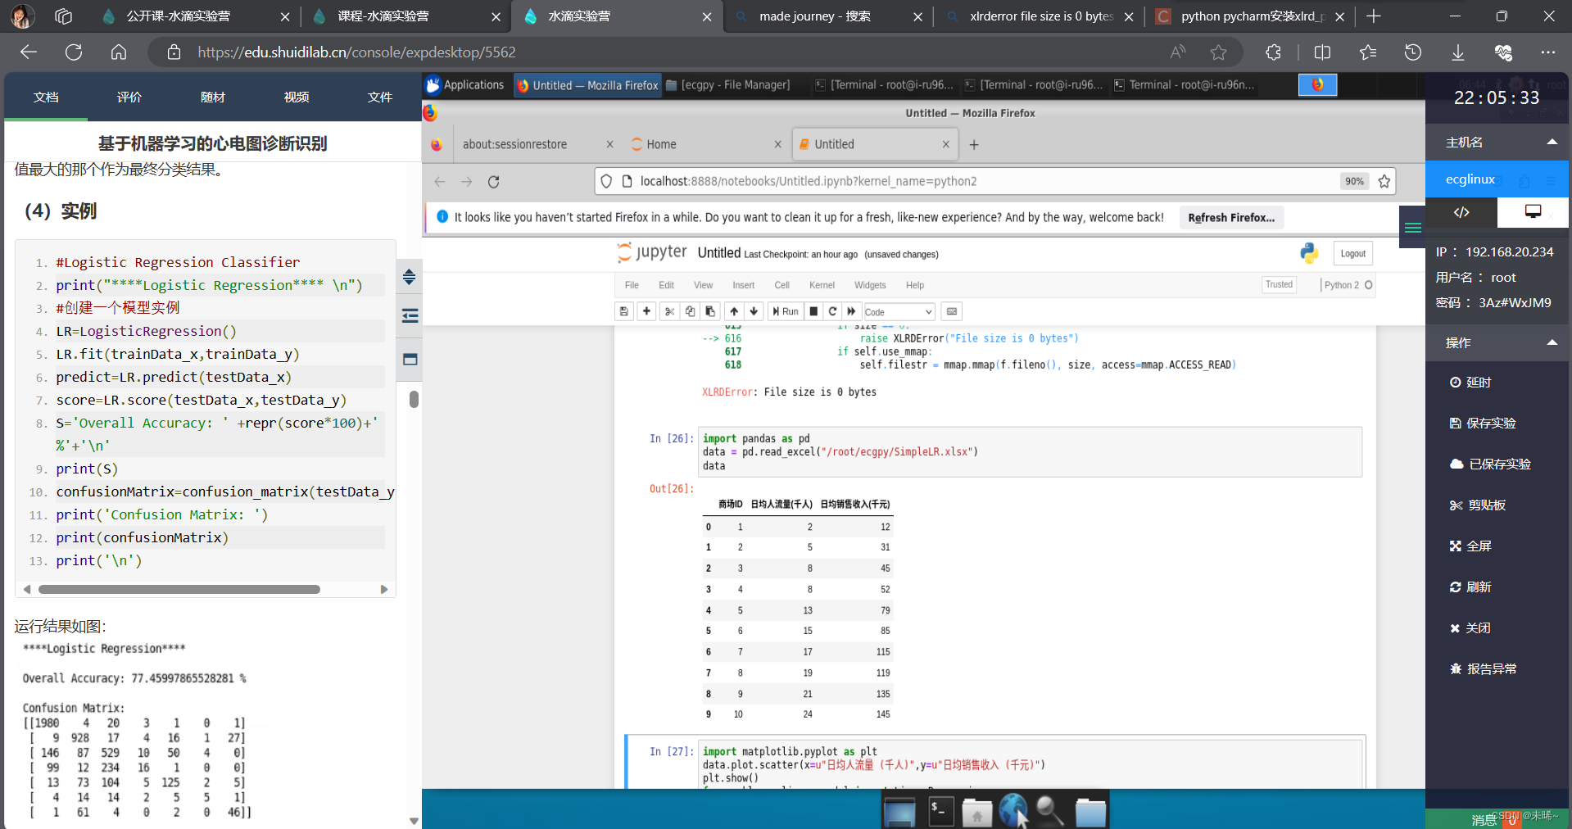Click Run button in Jupyter toolbar
1572x829 pixels.
tap(785, 311)
